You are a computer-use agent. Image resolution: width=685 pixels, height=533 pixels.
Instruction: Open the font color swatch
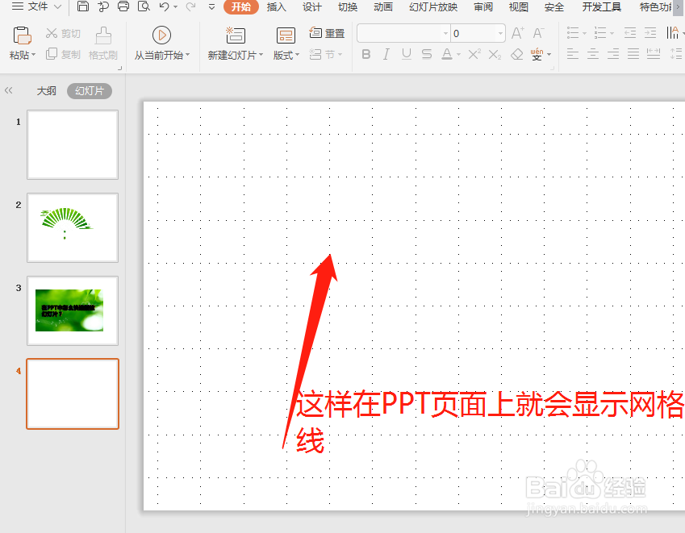click(447, 54)
